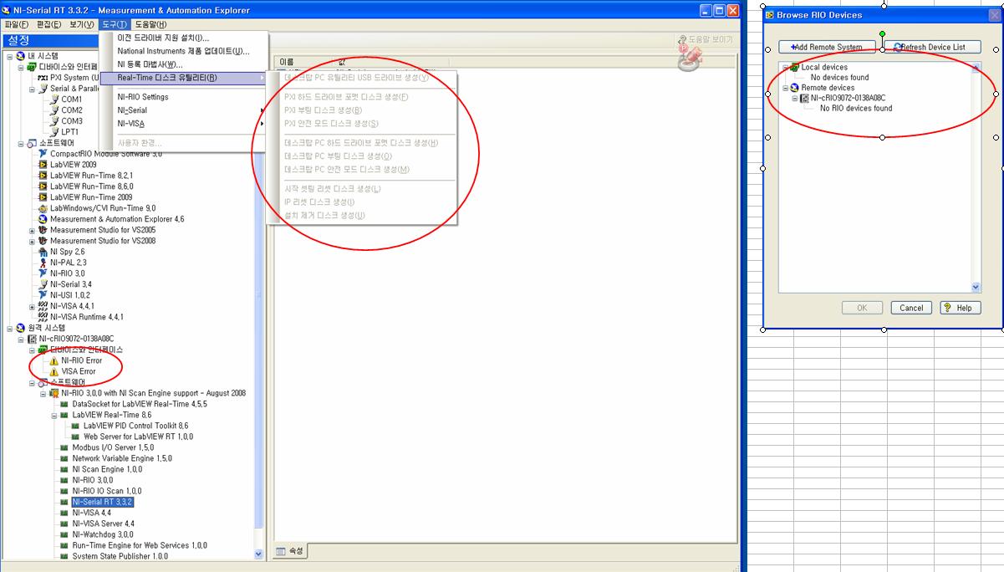
Task: Click the Remote devices icon in Browse RIO Devices
Action: click(x=794, y=88)
